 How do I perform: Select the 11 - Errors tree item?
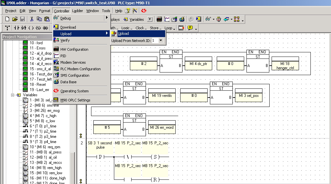pyautogui.click(x=38, y=48)
